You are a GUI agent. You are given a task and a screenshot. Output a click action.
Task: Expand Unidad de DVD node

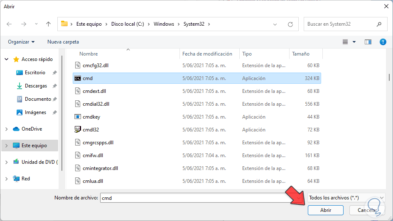click(x=7, y=162)
